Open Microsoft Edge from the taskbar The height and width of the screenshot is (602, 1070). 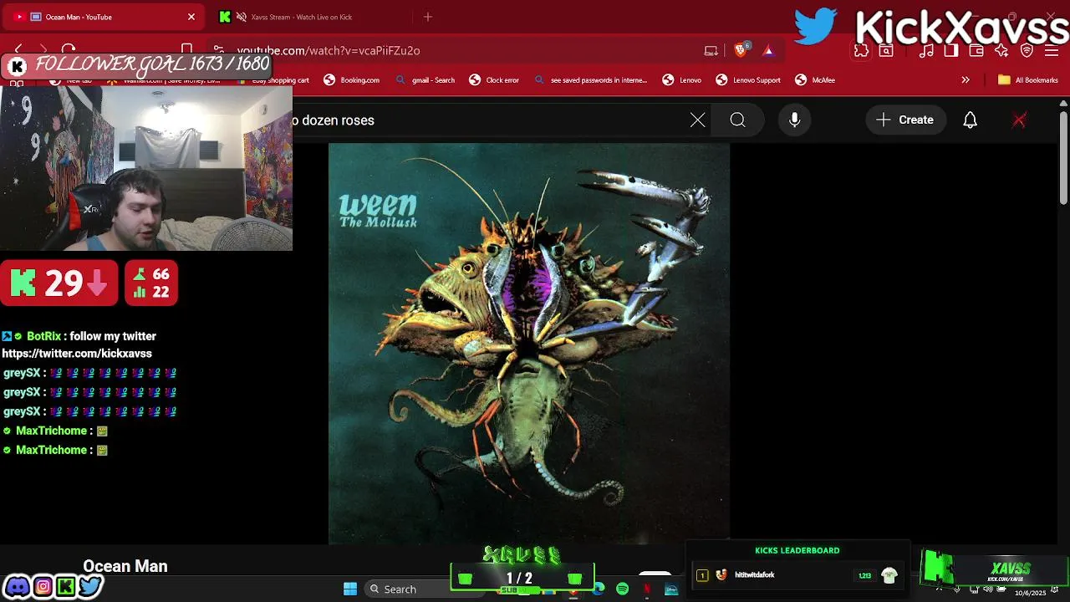598,589
